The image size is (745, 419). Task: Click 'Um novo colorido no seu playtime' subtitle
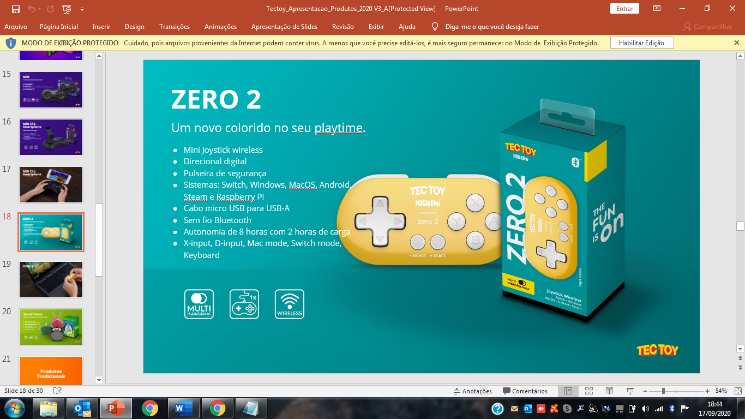[268, 128]
